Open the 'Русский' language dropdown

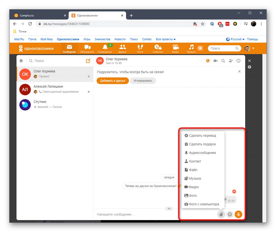pyautogui.click(x=235, y=39)
